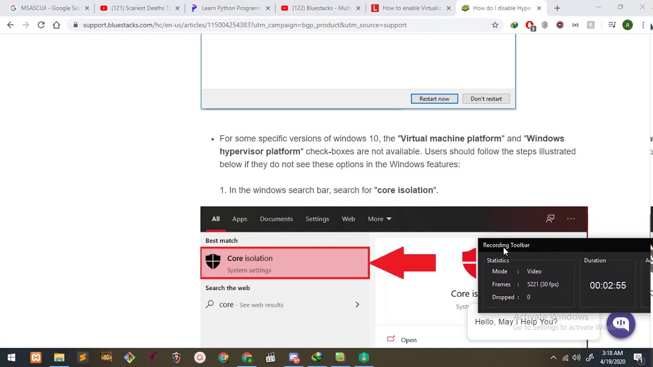
Task: Reload the BlueStacks support page
Action: click(41, 25)
